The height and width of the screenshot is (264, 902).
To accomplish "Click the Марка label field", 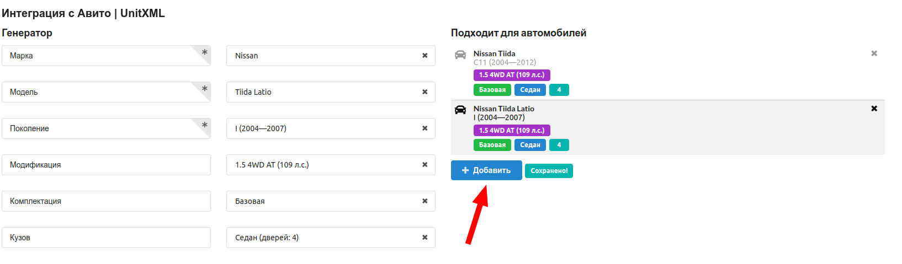I will click(x=106, y=56).
